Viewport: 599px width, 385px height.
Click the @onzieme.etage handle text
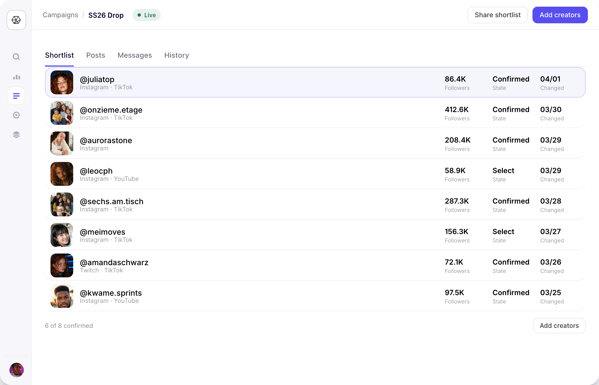(x=111, y=110)
